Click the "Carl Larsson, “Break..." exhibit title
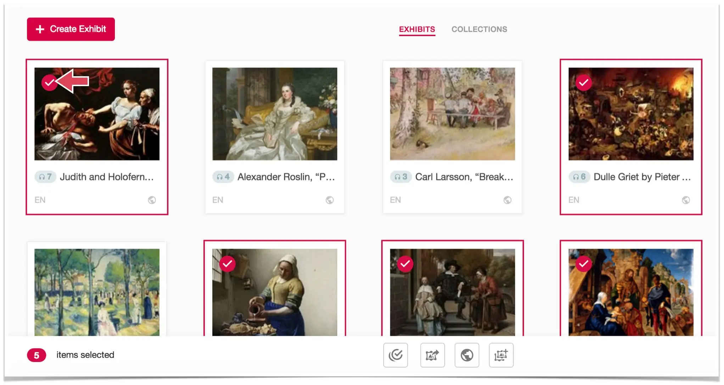724x385 pixels. pyautogui.click(x=464, y=177)
